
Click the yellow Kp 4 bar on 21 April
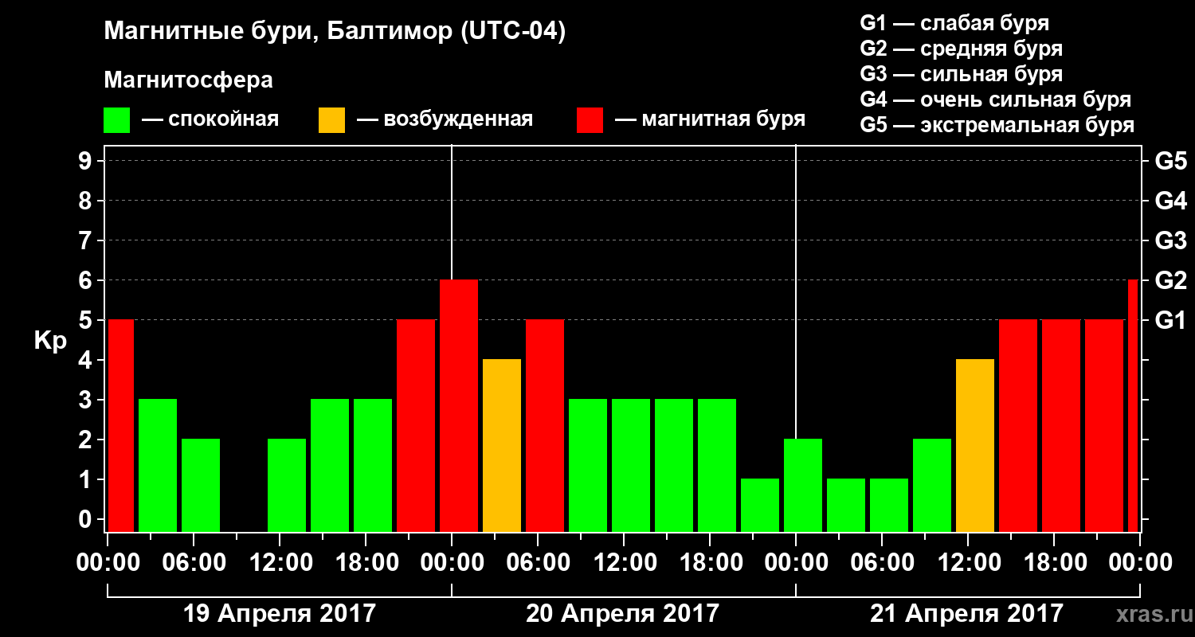[975, 446]
